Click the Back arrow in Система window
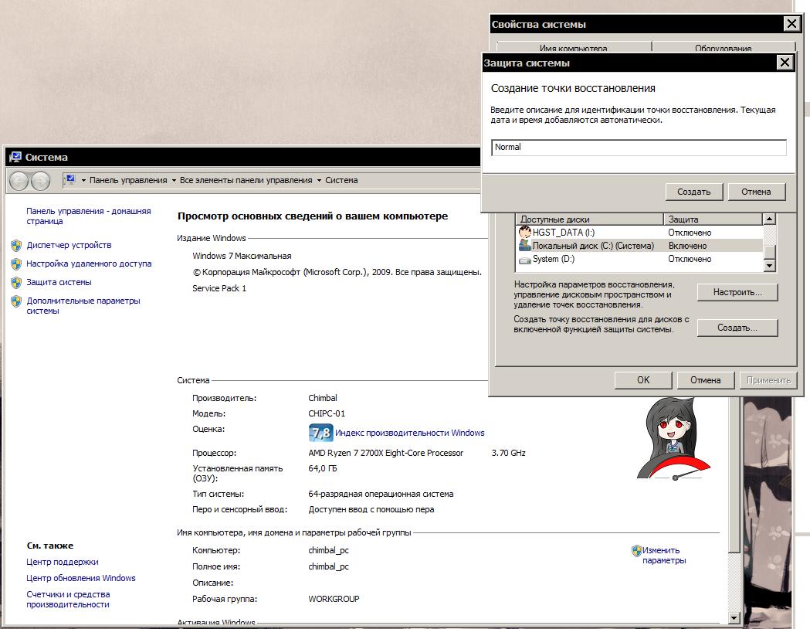The image size is (810, 629). pyautogui.click(x=19, y=181)
